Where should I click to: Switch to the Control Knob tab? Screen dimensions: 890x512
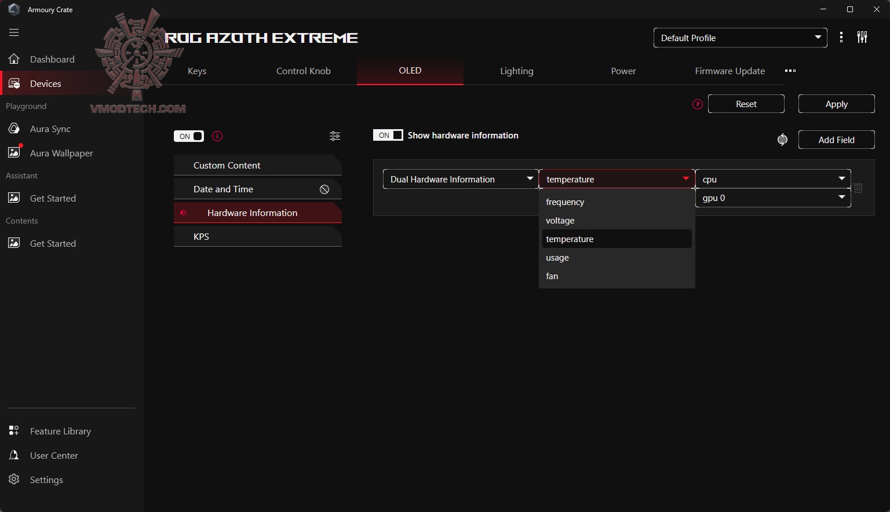[x=304, y=71]
